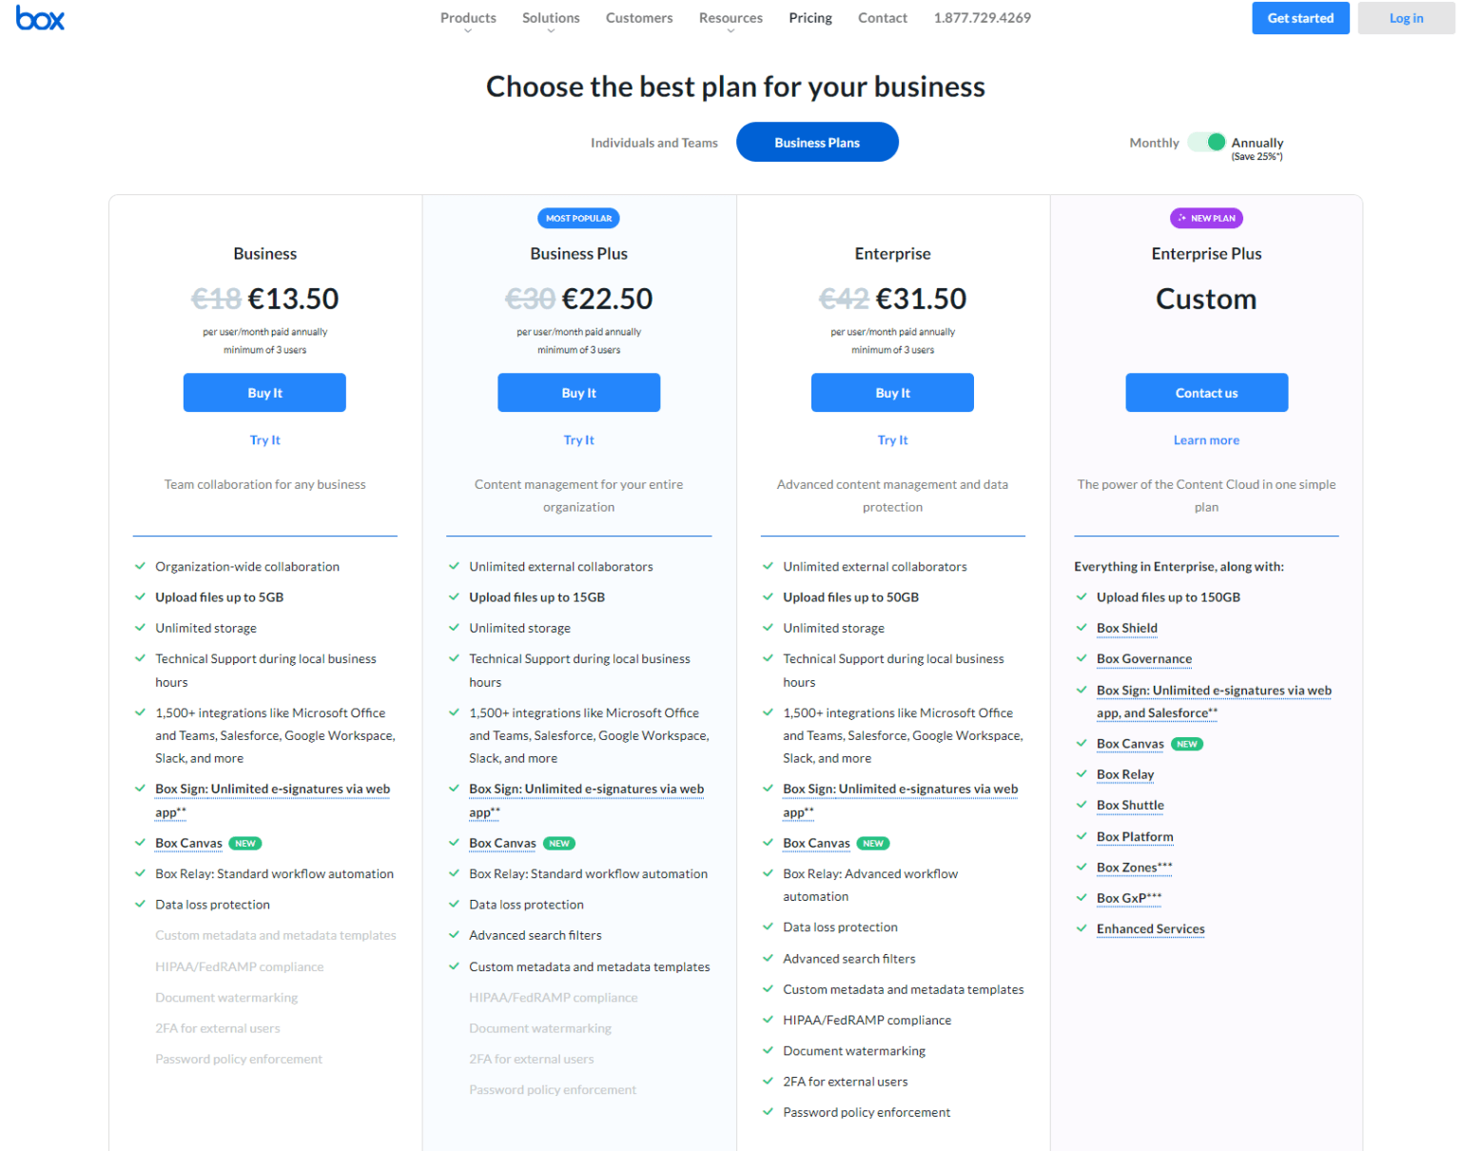Click Buy It for Business Plus plan
Viewport: 1461px width, 1151px height.
click(578, 392)
